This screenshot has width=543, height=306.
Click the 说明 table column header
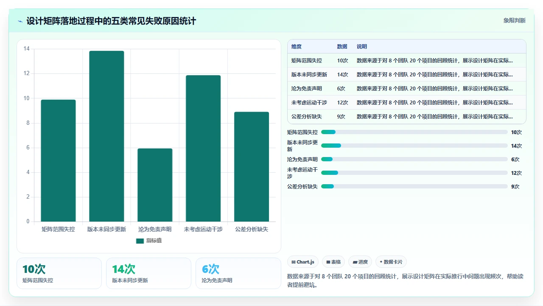[362, 47]
